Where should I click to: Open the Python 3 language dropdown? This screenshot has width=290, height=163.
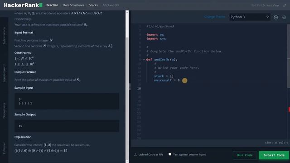[x=250, y=17]
